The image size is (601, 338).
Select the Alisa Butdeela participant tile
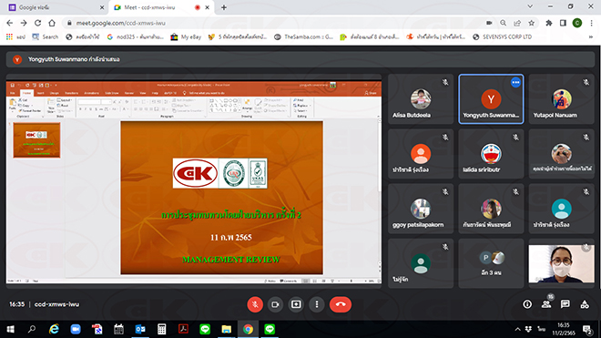(x=421, y=99)
